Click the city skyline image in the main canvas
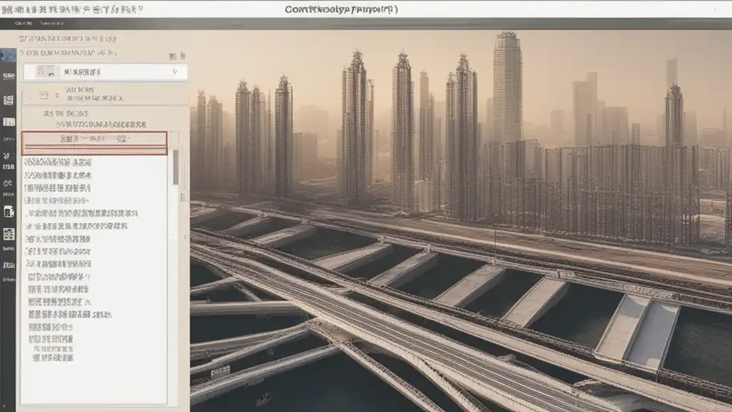 461,220
